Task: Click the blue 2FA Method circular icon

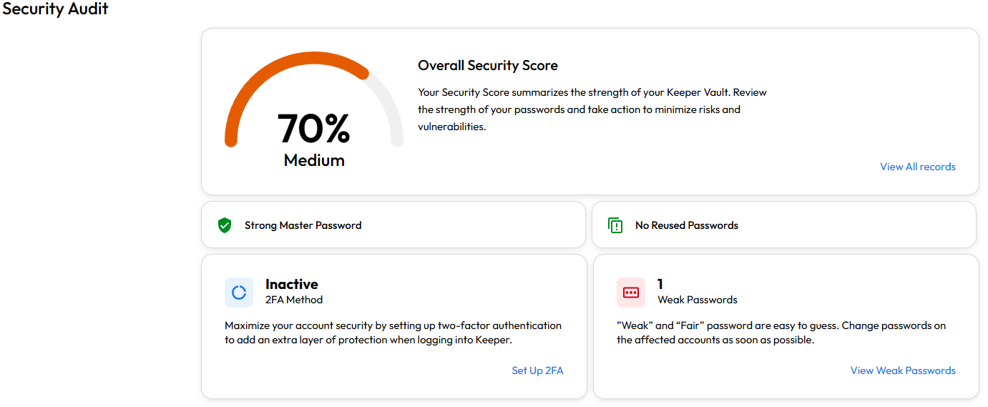Action: [x=239, y=292]
